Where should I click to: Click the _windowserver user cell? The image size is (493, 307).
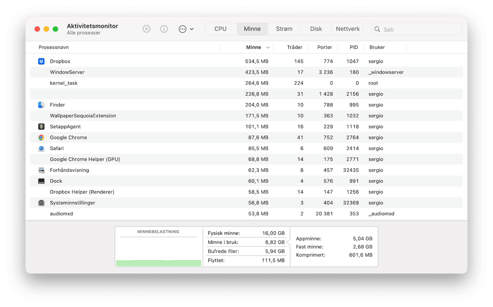pyautogui.click(x=386, y=72)
